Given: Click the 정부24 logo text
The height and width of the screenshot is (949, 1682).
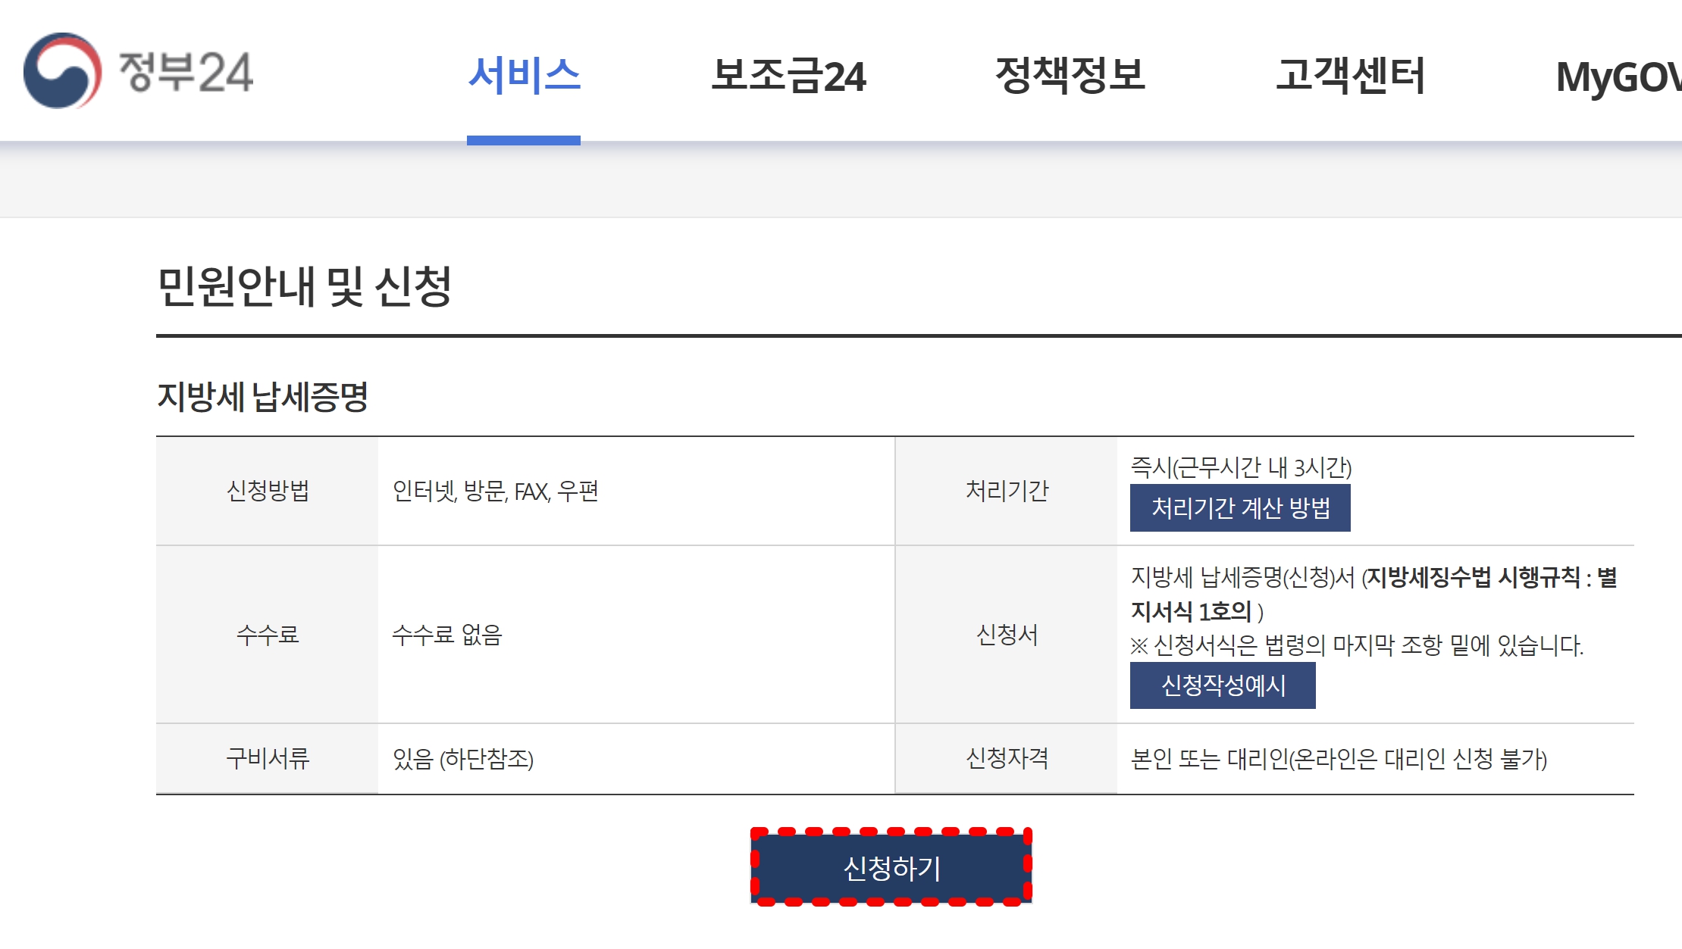Looking at the screenshot, I should click(186, 73).
